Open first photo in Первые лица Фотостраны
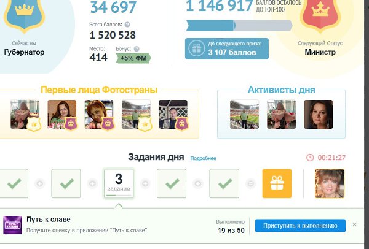Viewport: 369px width, 249px height. [x=25, y=114]
